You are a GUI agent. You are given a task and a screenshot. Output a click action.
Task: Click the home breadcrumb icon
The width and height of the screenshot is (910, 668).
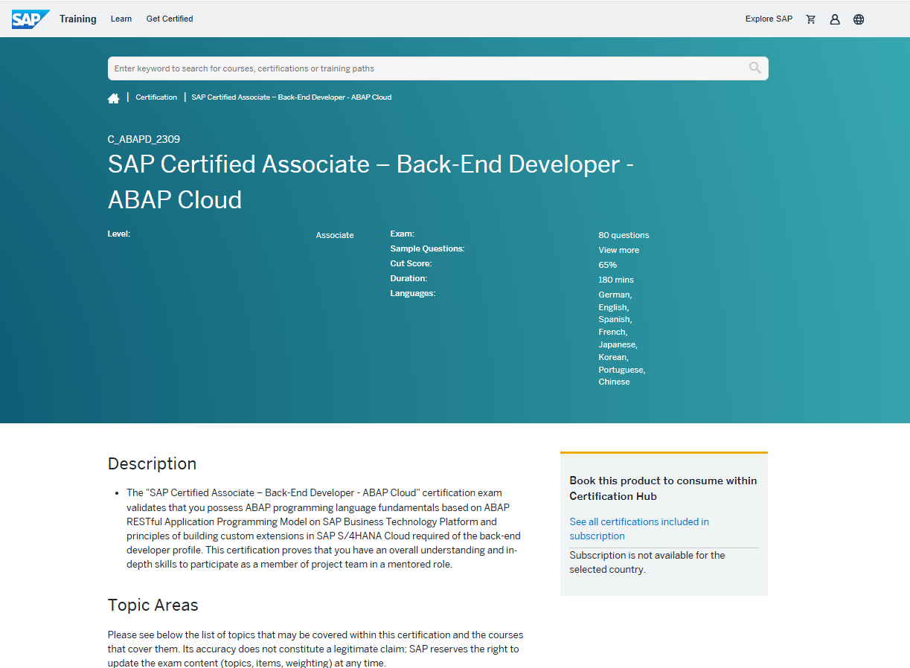[113, 97]
